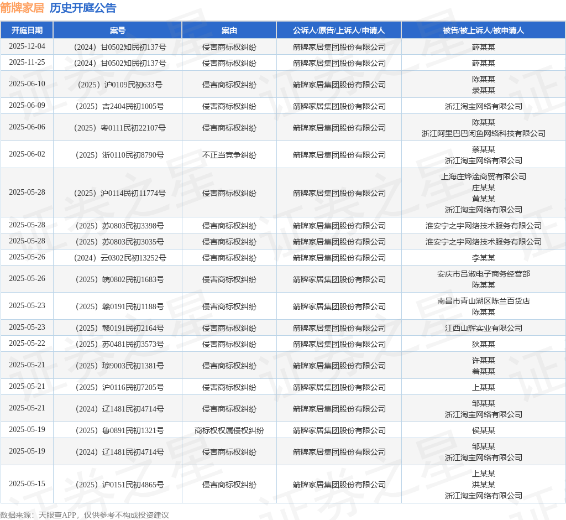Screen dimensions: 566x520
Task: Click defendant 洪某某
Action: click(x=483, y=485)
